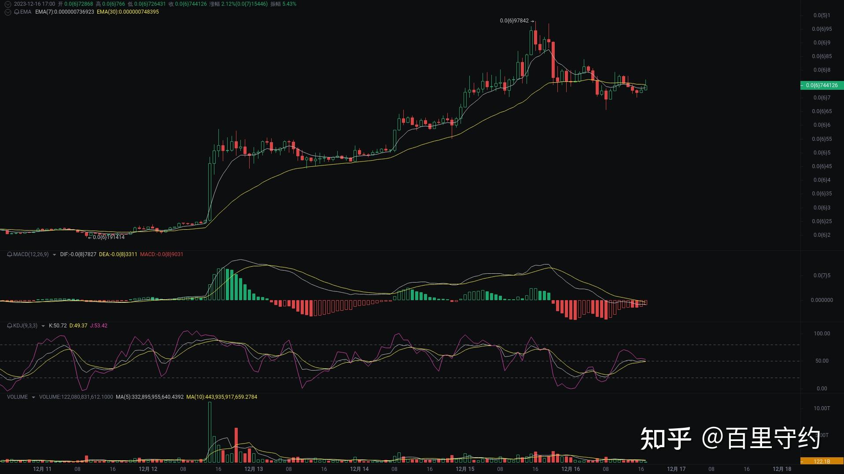Screen dimensions: 844x474
Task: Click the high price marker 0.0{6}97842
Action: (x=514, y=21)
